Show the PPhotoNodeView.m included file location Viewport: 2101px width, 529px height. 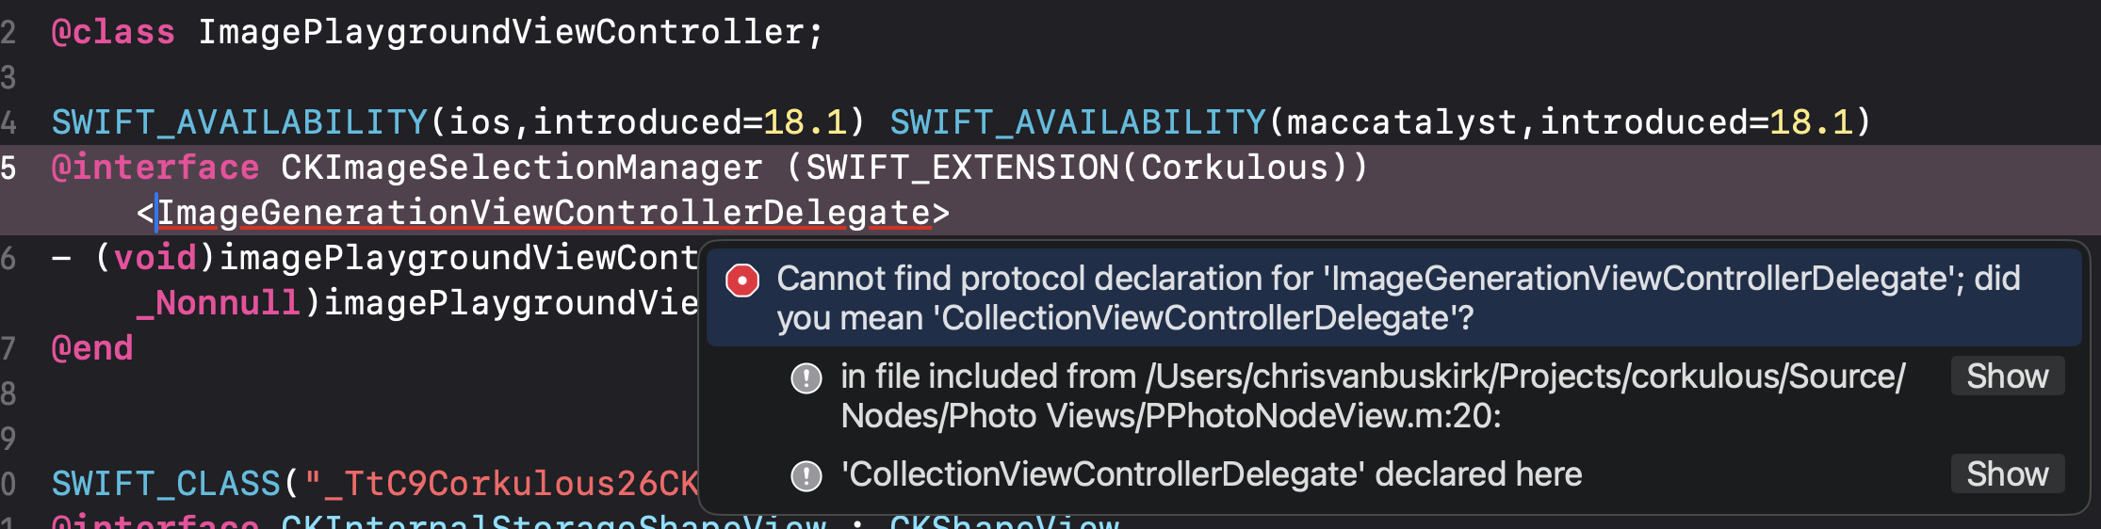(x=2008, y=376)
